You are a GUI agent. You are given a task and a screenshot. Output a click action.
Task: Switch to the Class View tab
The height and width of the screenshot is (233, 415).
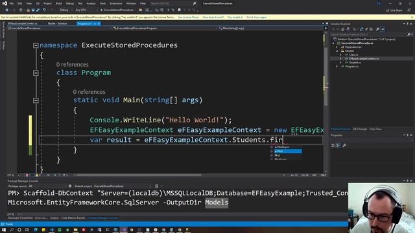(375, 129)
